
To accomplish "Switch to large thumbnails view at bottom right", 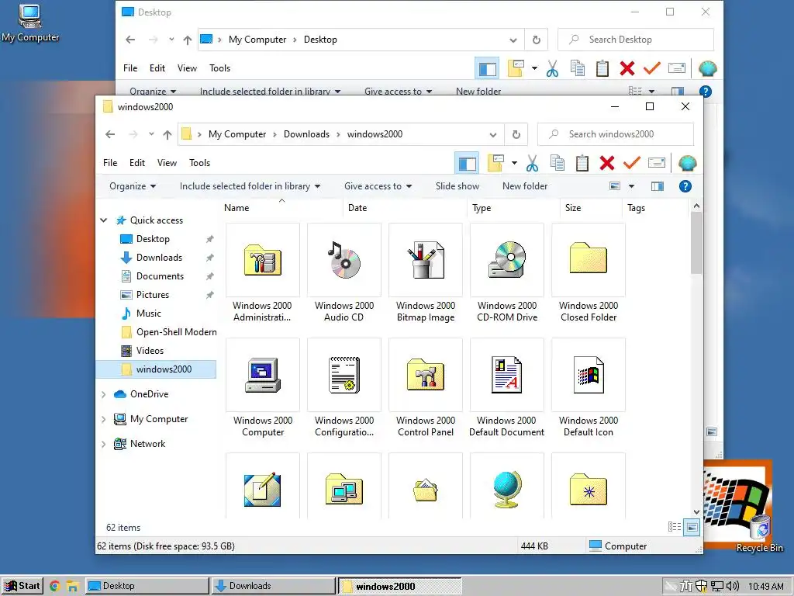I will point(692,527).
